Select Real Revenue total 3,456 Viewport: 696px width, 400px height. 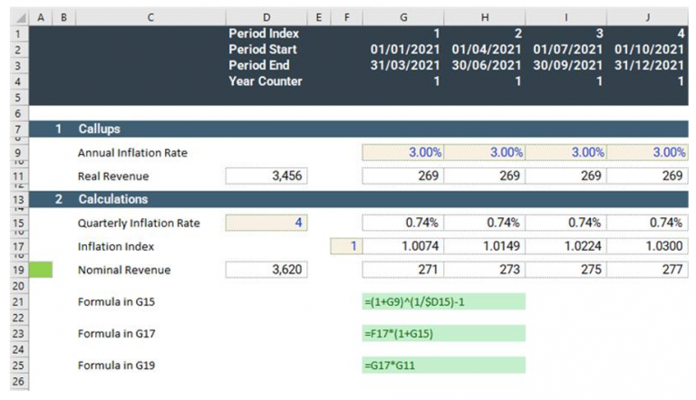point(266,176)
